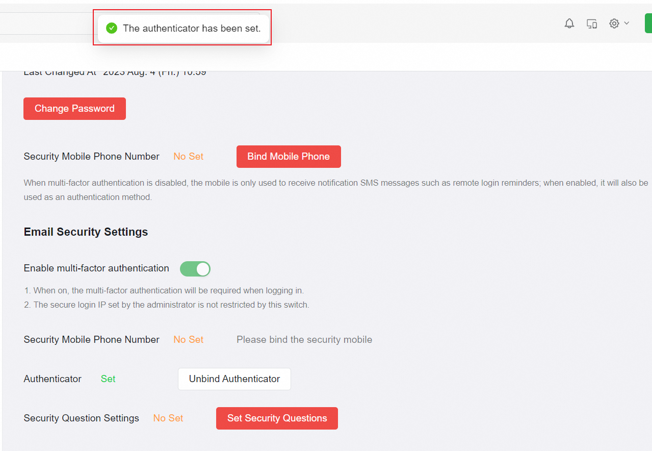Screen dimensions: 652x451
Task: Open the settings gear icon
Action: tap(614, 23)
